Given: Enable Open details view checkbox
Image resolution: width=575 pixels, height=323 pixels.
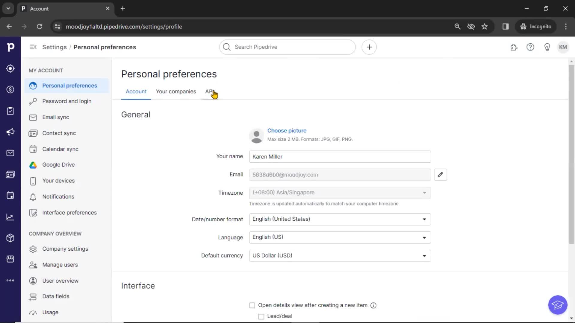Looking at the screenshot, I should (252, 305).
